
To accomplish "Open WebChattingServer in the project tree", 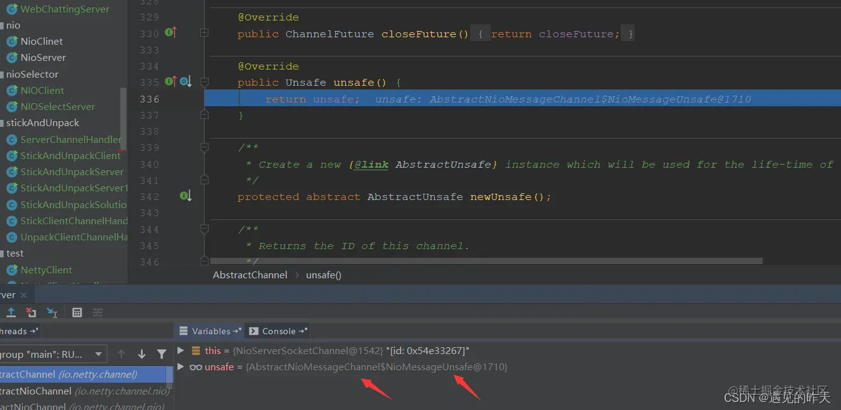I will (x=65, y=9).
